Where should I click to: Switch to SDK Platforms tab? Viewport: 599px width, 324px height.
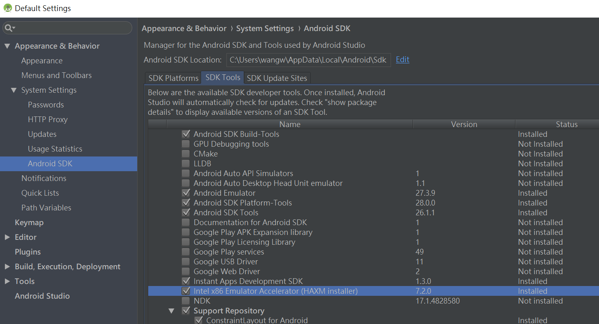(x=173, y=78)
